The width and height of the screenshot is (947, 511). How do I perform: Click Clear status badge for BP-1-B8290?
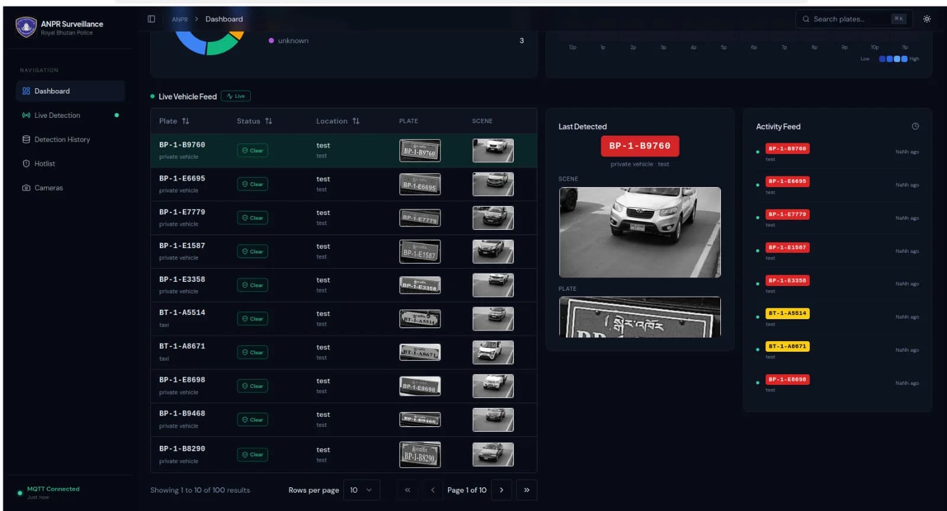253,455
